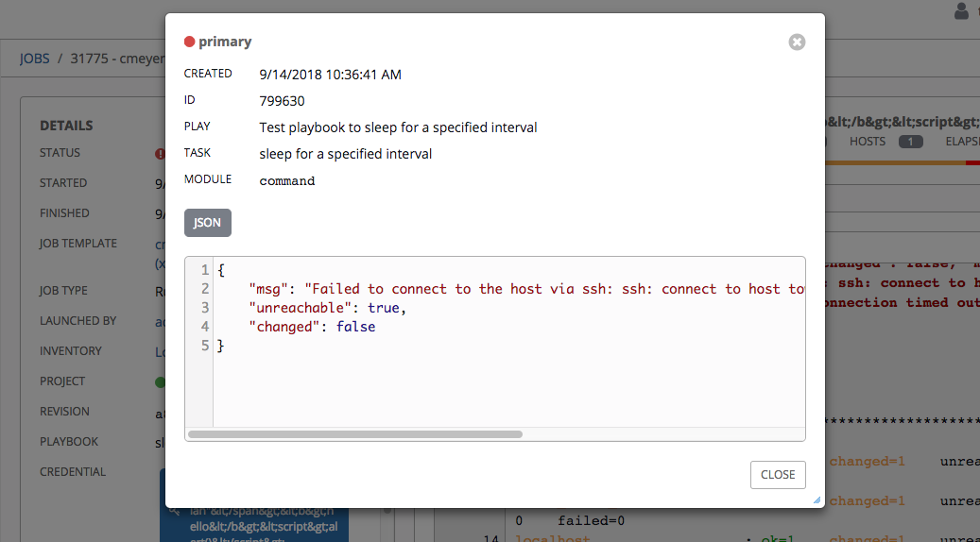Image resolution: width=980 pixels, height=542 pixels.
Task: Click the ID value 799630
Action: point(282,101)
